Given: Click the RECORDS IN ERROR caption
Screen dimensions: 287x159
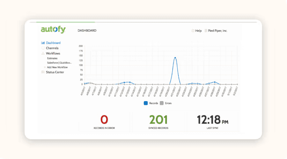Looking at the screenshot, I should coord(104,128).
